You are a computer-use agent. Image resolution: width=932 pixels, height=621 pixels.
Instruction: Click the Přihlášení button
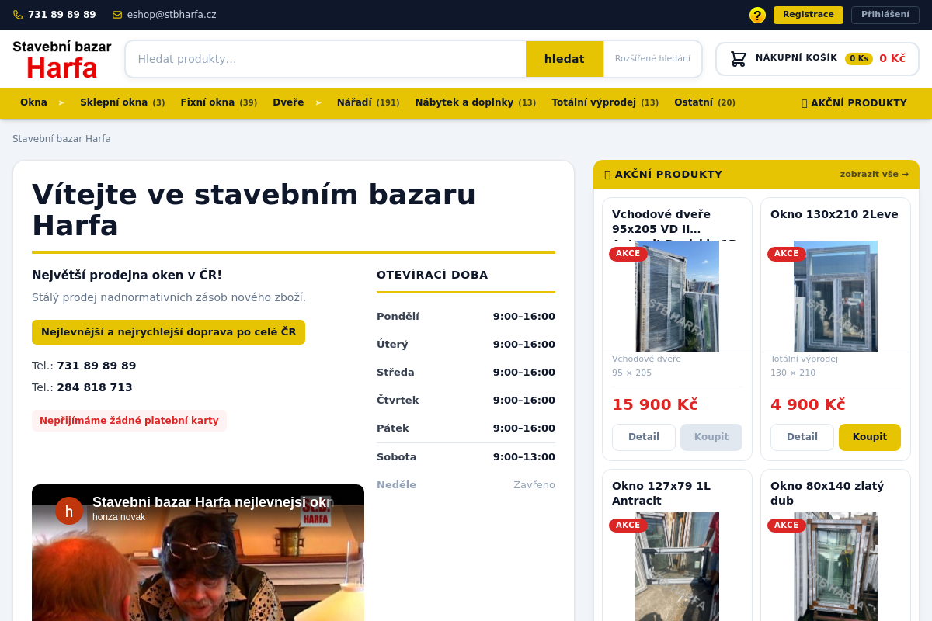(x=885, y=15)
